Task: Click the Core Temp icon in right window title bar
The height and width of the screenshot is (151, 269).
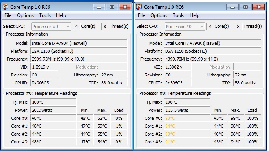Action: (x=139, y=7)
